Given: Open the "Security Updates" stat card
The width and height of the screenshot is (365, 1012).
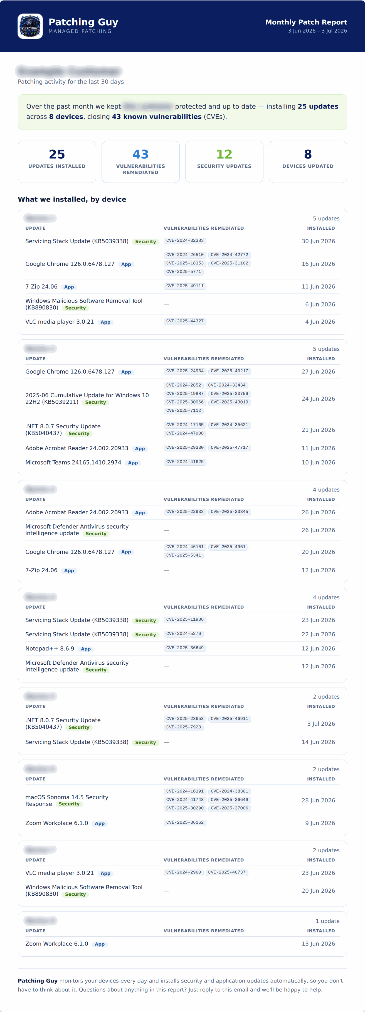Looking at the screenshot, I should point(224,162).
